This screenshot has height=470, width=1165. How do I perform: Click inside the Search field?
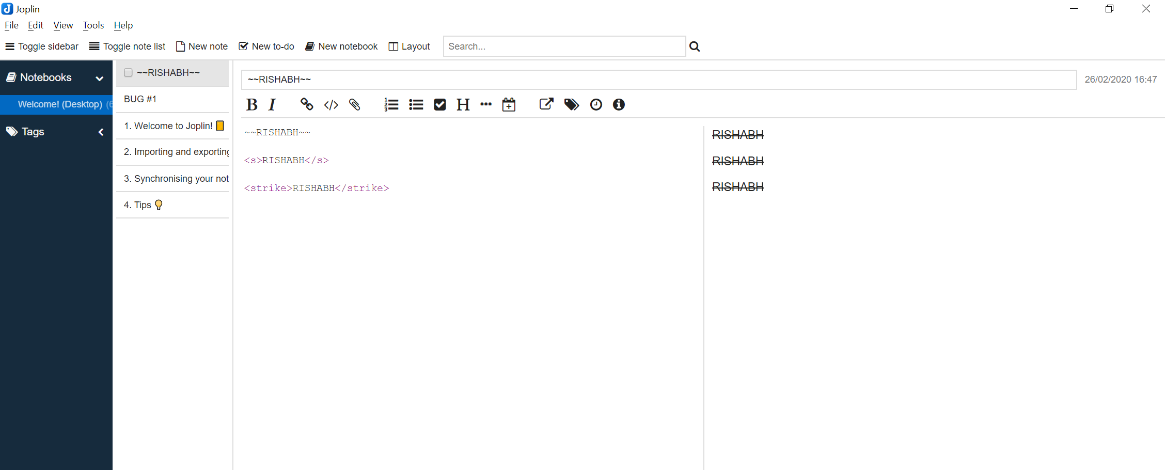pyautogui.click(x=564, y=46)
